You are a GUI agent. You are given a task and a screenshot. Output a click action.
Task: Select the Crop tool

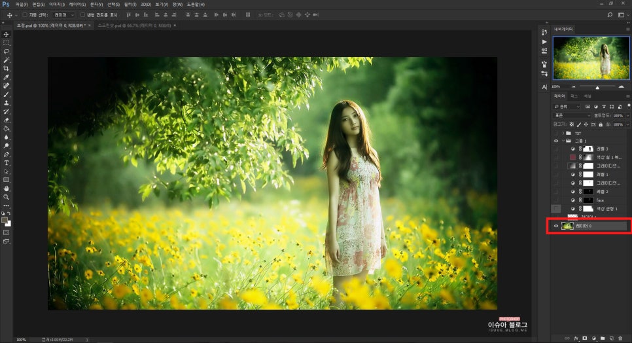[x=6, y=69]
